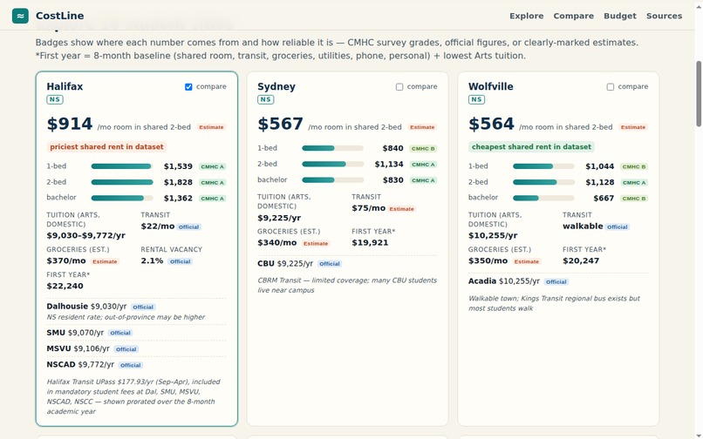Image resolution: width=703 pixels, height=439 pixels.
Task: Click the page vertical scrollbar thumb
Action: (699, 93)
